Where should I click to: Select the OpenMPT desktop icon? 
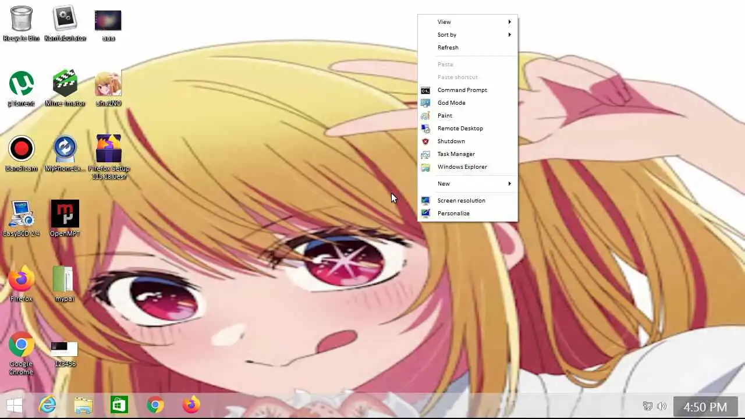(65, 219)
